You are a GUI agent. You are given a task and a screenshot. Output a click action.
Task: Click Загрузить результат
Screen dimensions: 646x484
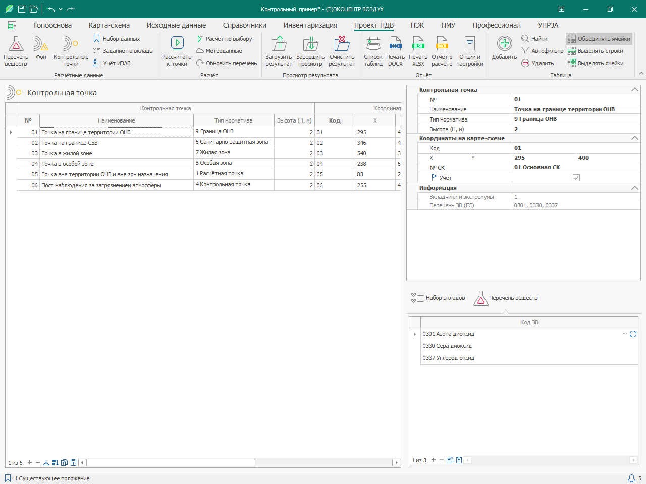coord(279,51)
